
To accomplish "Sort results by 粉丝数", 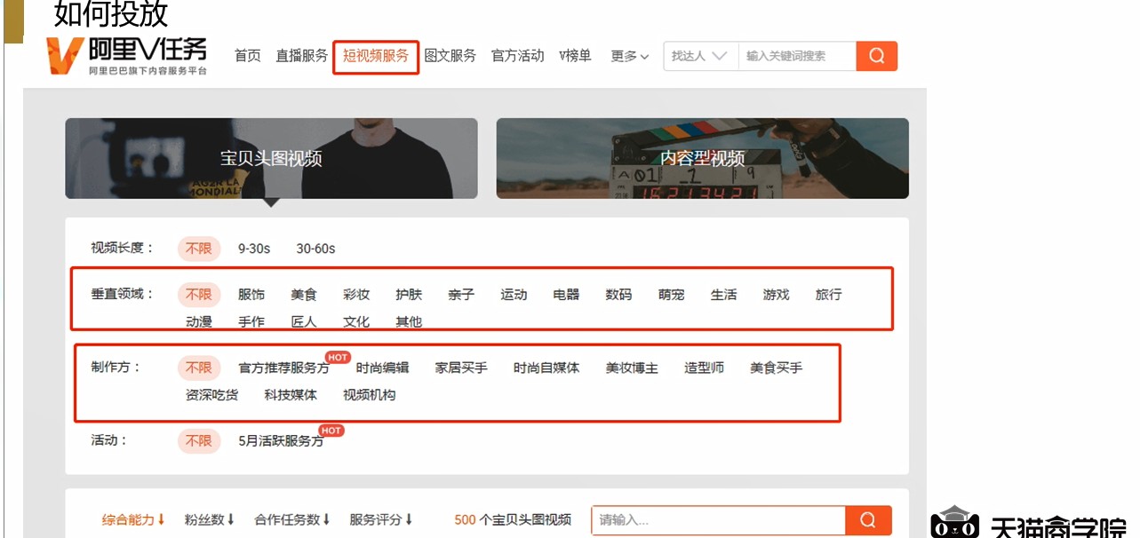I will click(x=209, y=520).
